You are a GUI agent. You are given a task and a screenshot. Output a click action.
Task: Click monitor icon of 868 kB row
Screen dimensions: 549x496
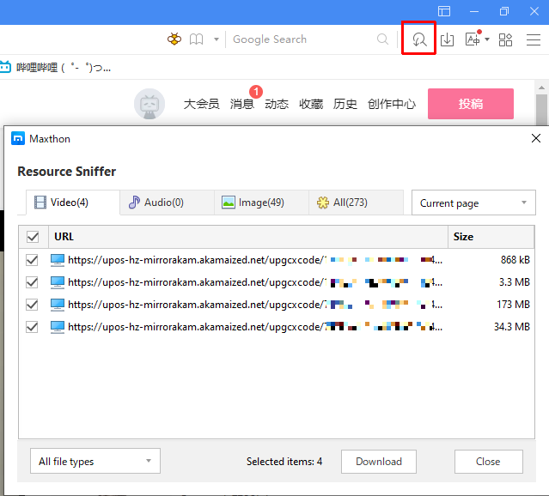(x=58, y=260)
